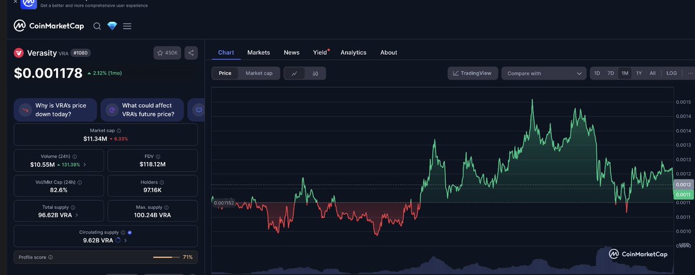Open the Analytics tab
The image size is (695, 275).
pos(353,53)
